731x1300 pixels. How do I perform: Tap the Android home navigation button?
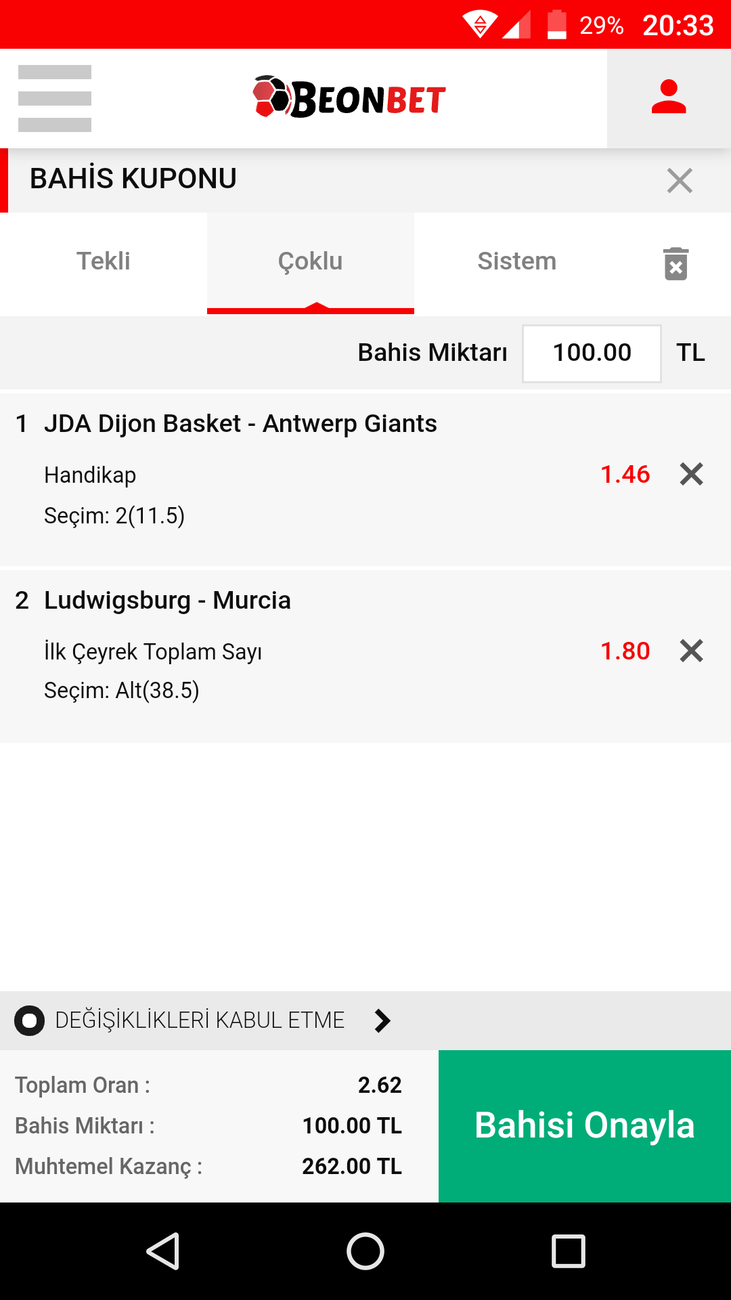(365, 1251)
